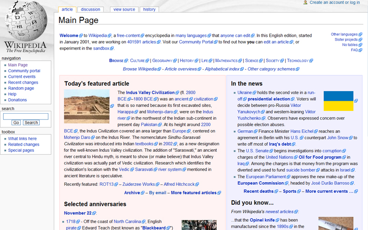Click the external-link icon beside the Indus Valley photo
Screen dimensions: 368x230
112,106
